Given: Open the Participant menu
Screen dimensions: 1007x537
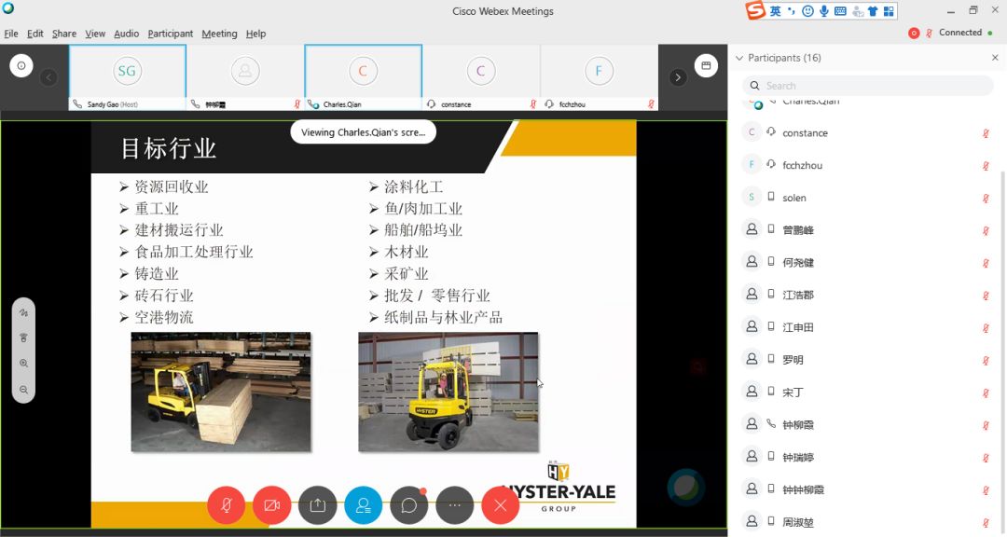Looking at the screenshot, I should coord(170,34).
